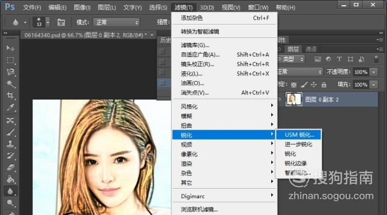Select the Rectangular Marquee tool

tap(10, 60)
